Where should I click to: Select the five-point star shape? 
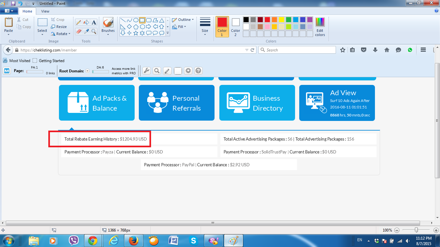(136, 33)
